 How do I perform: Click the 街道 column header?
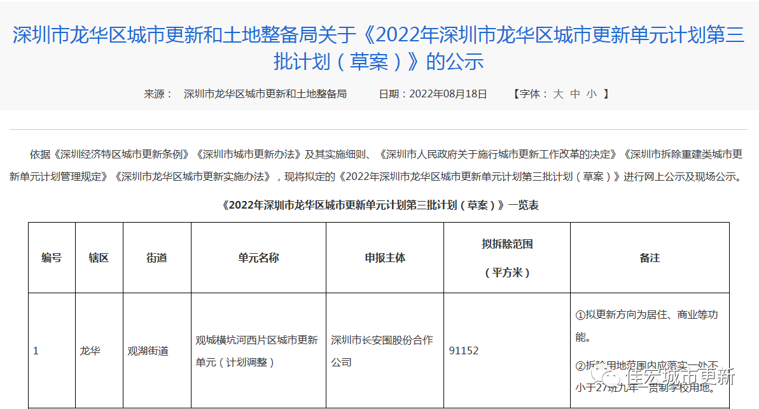coord(157,258)
